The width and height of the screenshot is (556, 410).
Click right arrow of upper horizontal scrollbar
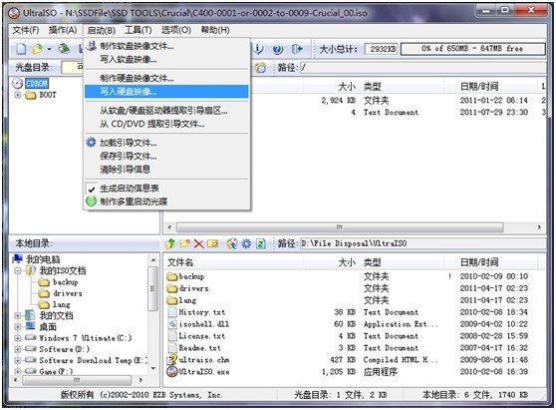[539, 226]
